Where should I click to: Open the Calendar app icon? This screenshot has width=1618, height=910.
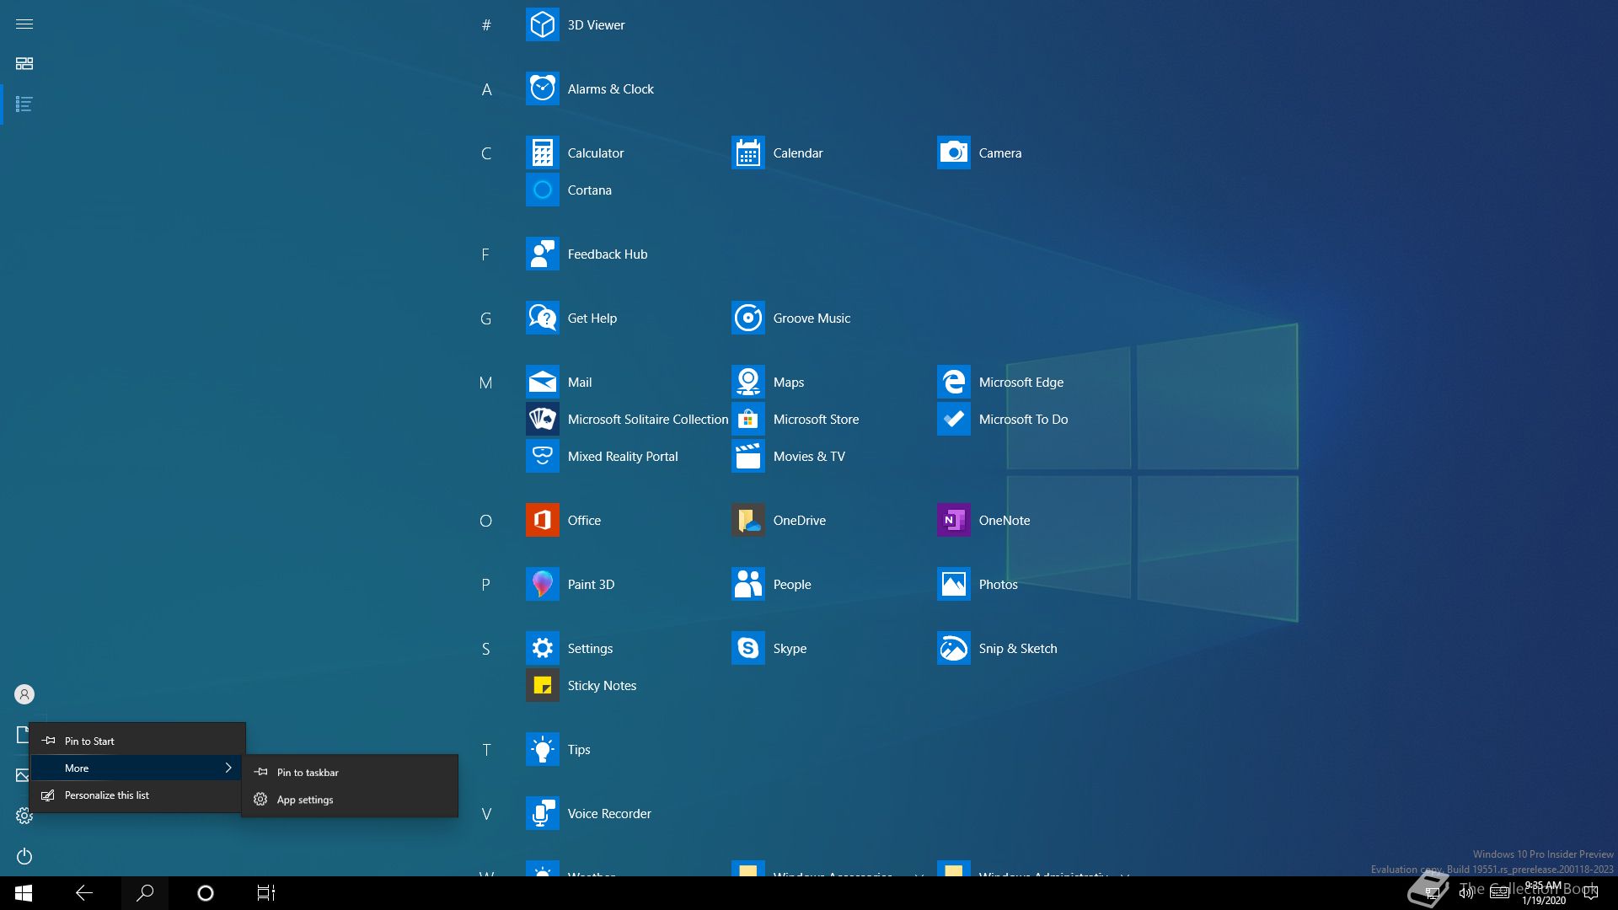tap(747, 153)
